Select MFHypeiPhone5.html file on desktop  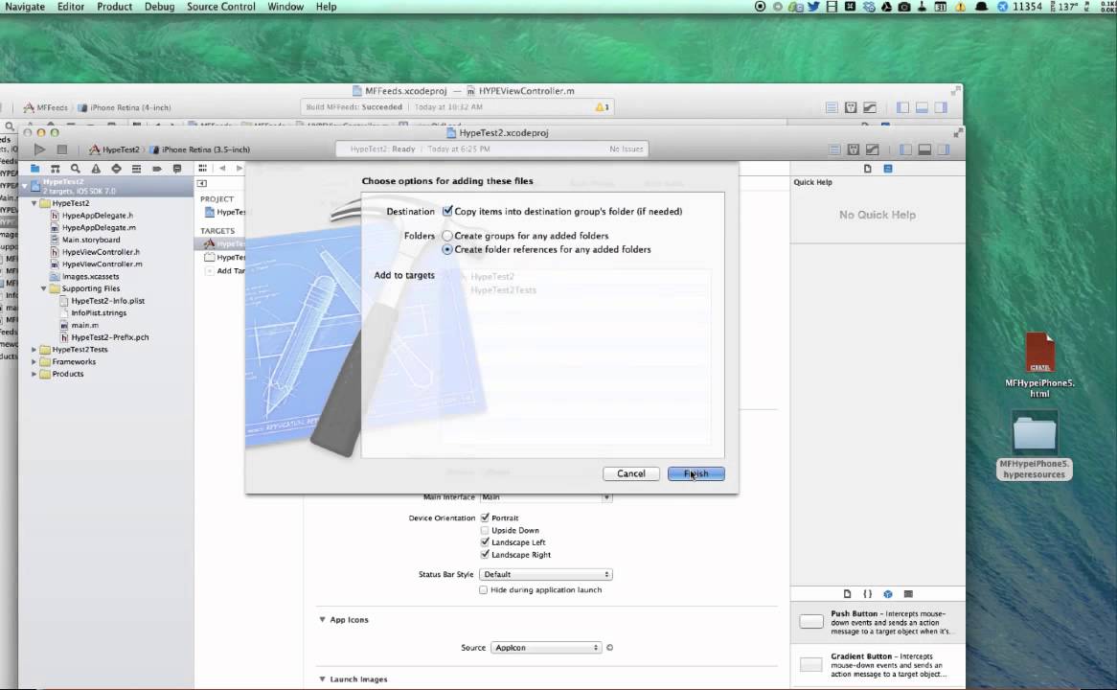1039,365
